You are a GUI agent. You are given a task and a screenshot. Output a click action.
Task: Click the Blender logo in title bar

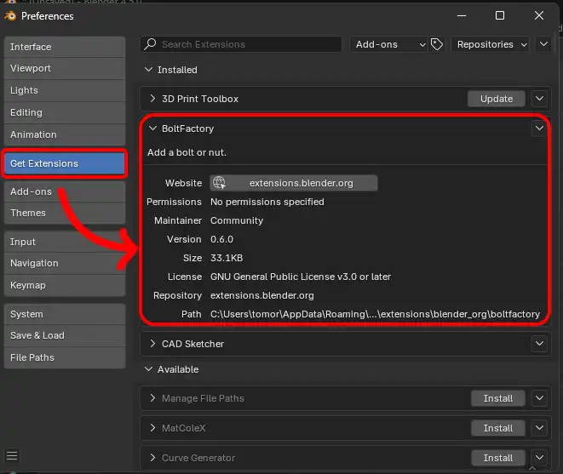click(9, 15)
